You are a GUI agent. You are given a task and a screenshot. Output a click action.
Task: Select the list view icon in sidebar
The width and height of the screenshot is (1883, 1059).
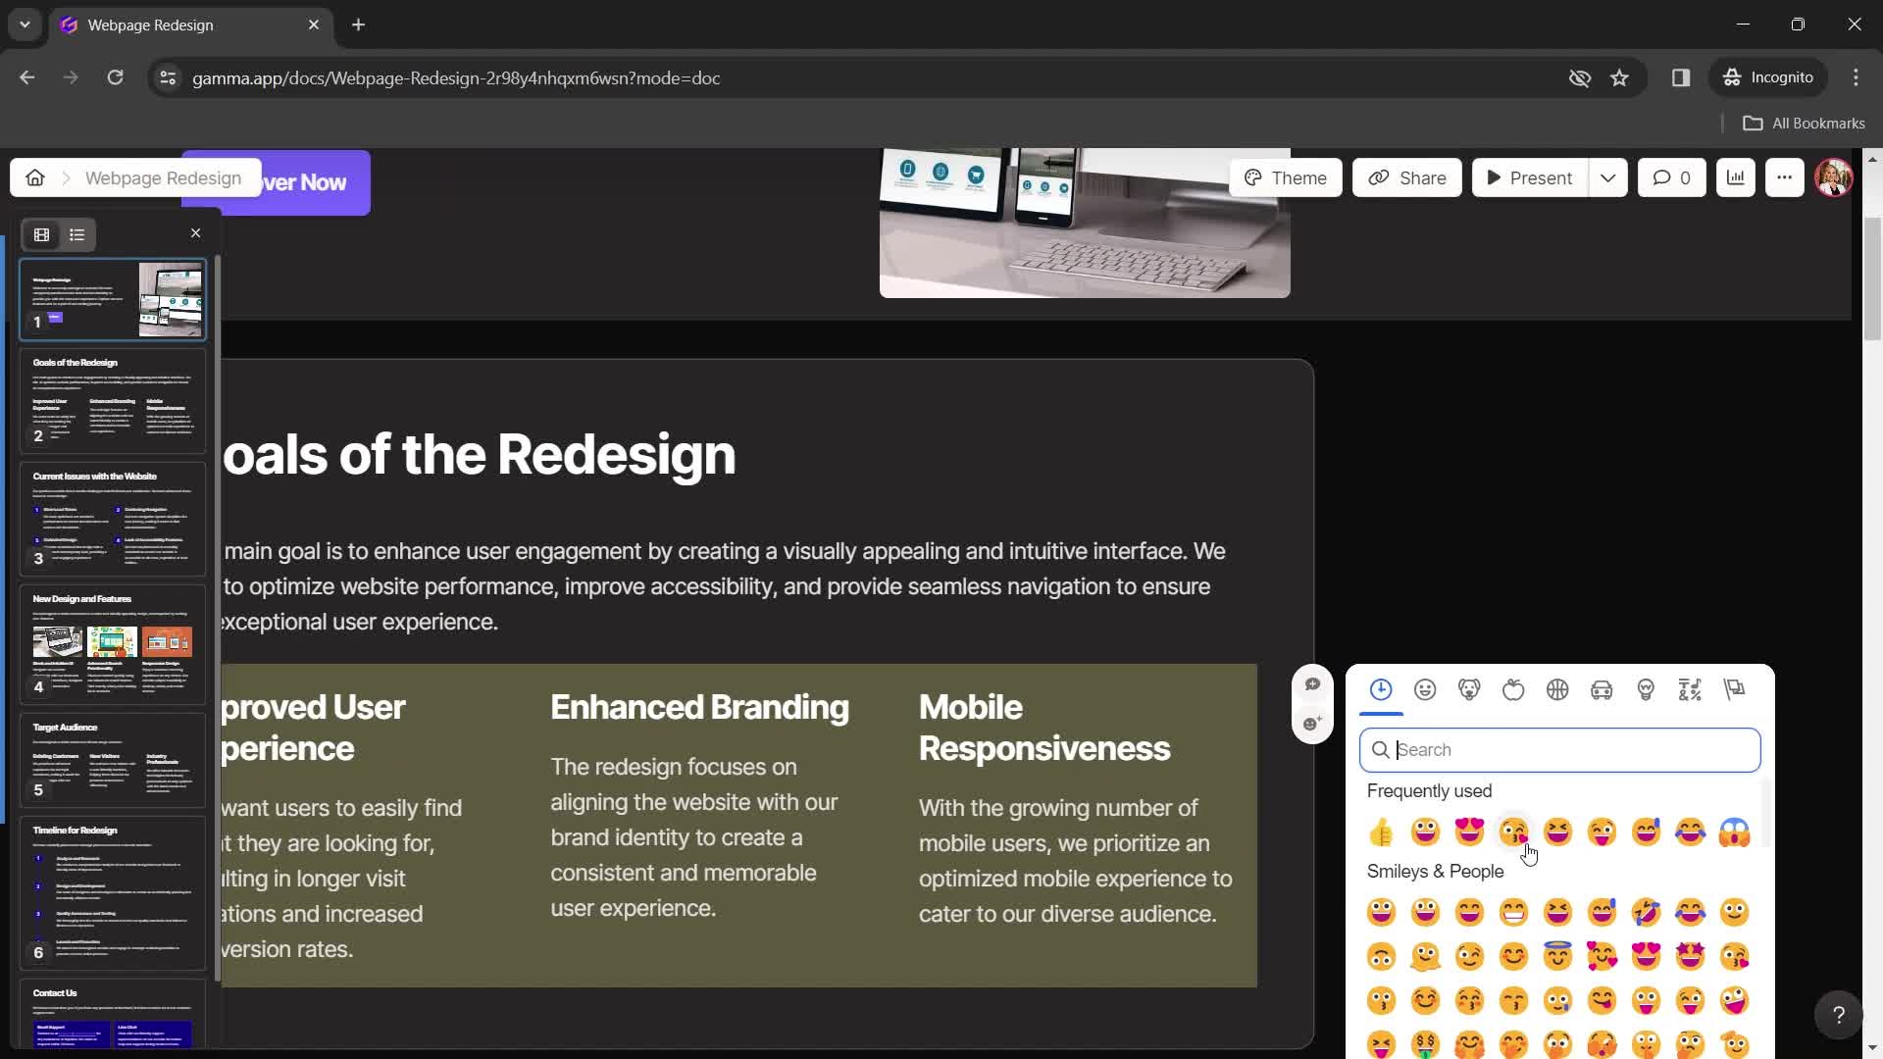click(x=76, y=235)
